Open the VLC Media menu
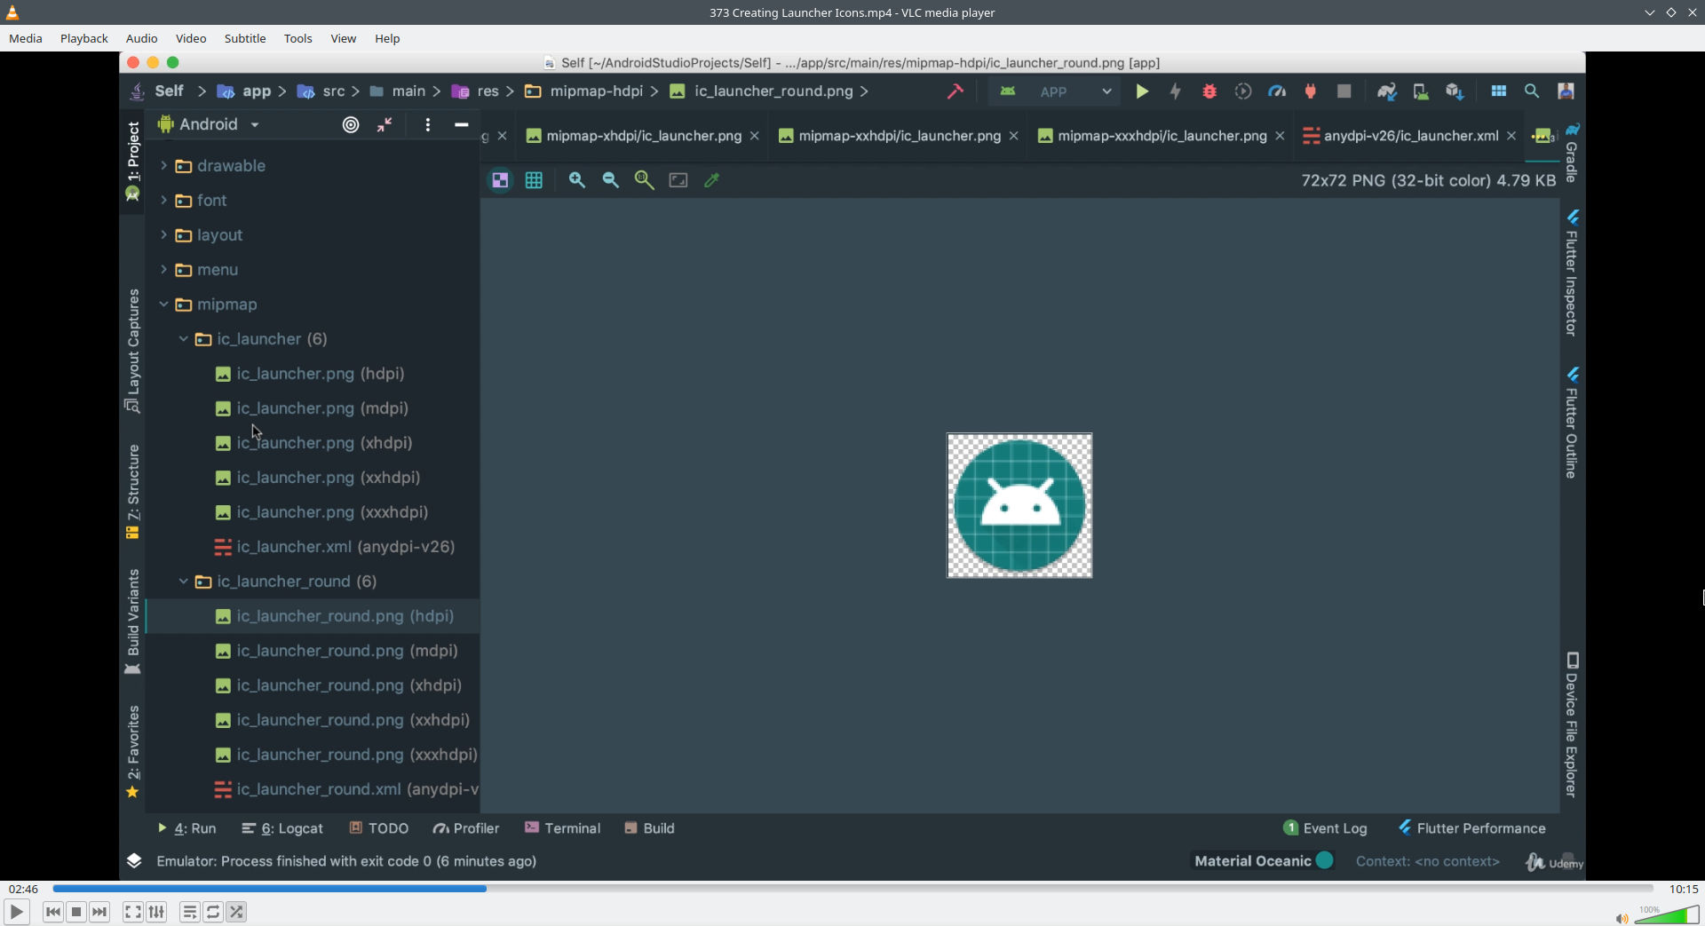This screenshot has width=1705, height=926. click(x=26, y=38)
